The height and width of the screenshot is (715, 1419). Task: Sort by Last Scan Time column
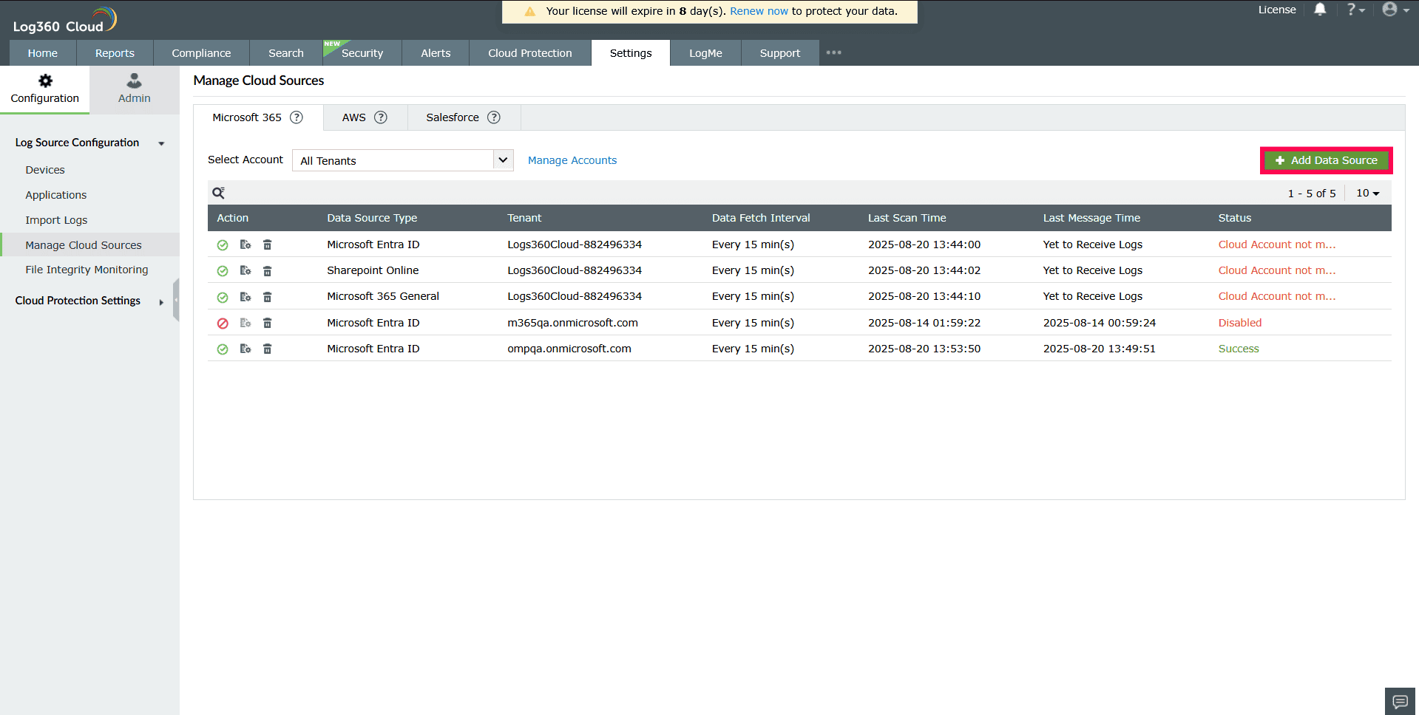[907, 218]
